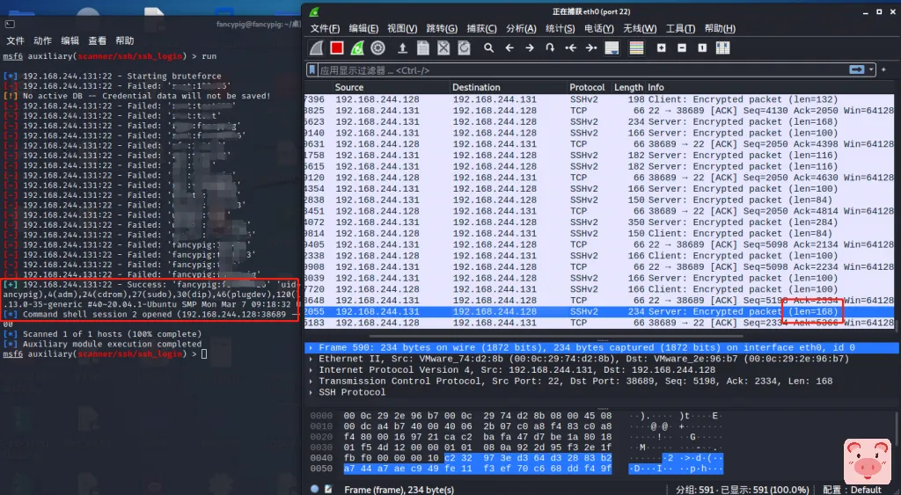Zoom in on packet text
This screenshot has height=495, width=901.
coord(661,48)
